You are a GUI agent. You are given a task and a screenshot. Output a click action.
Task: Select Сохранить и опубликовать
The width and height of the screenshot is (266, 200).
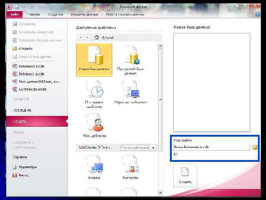point(25,145)
